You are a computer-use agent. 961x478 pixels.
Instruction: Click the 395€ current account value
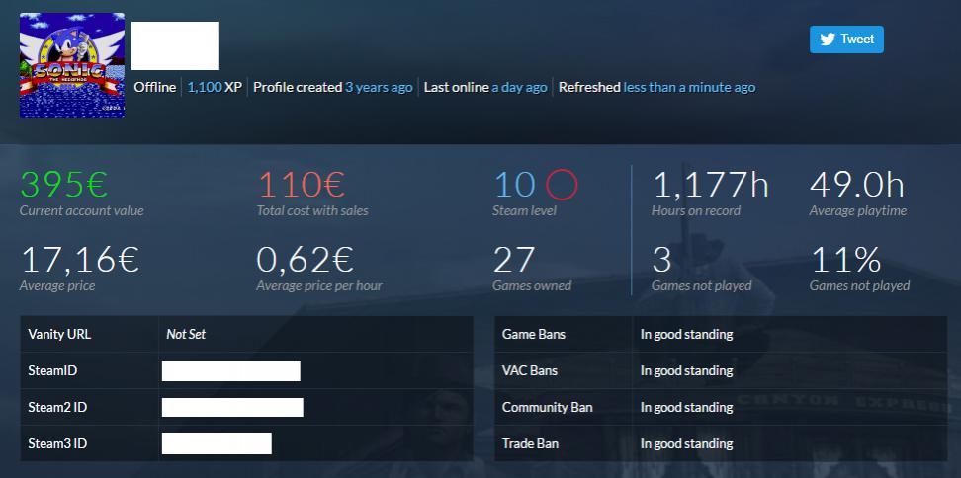click(63, 185)
